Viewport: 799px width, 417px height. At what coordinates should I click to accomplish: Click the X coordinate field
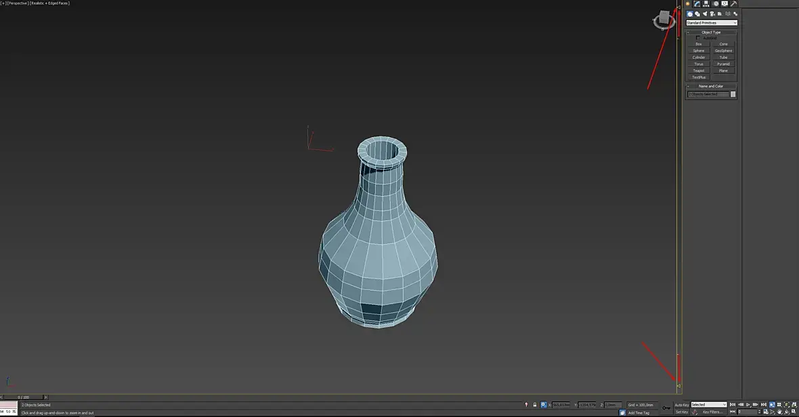[561, 405]
